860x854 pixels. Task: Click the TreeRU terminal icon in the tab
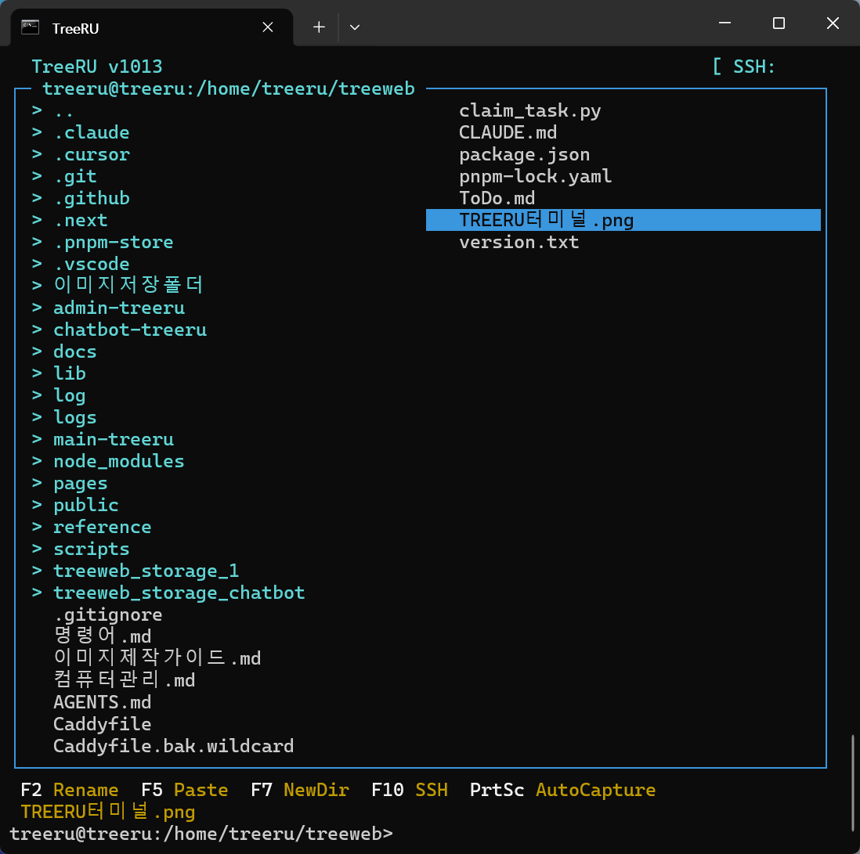point(31,26)
